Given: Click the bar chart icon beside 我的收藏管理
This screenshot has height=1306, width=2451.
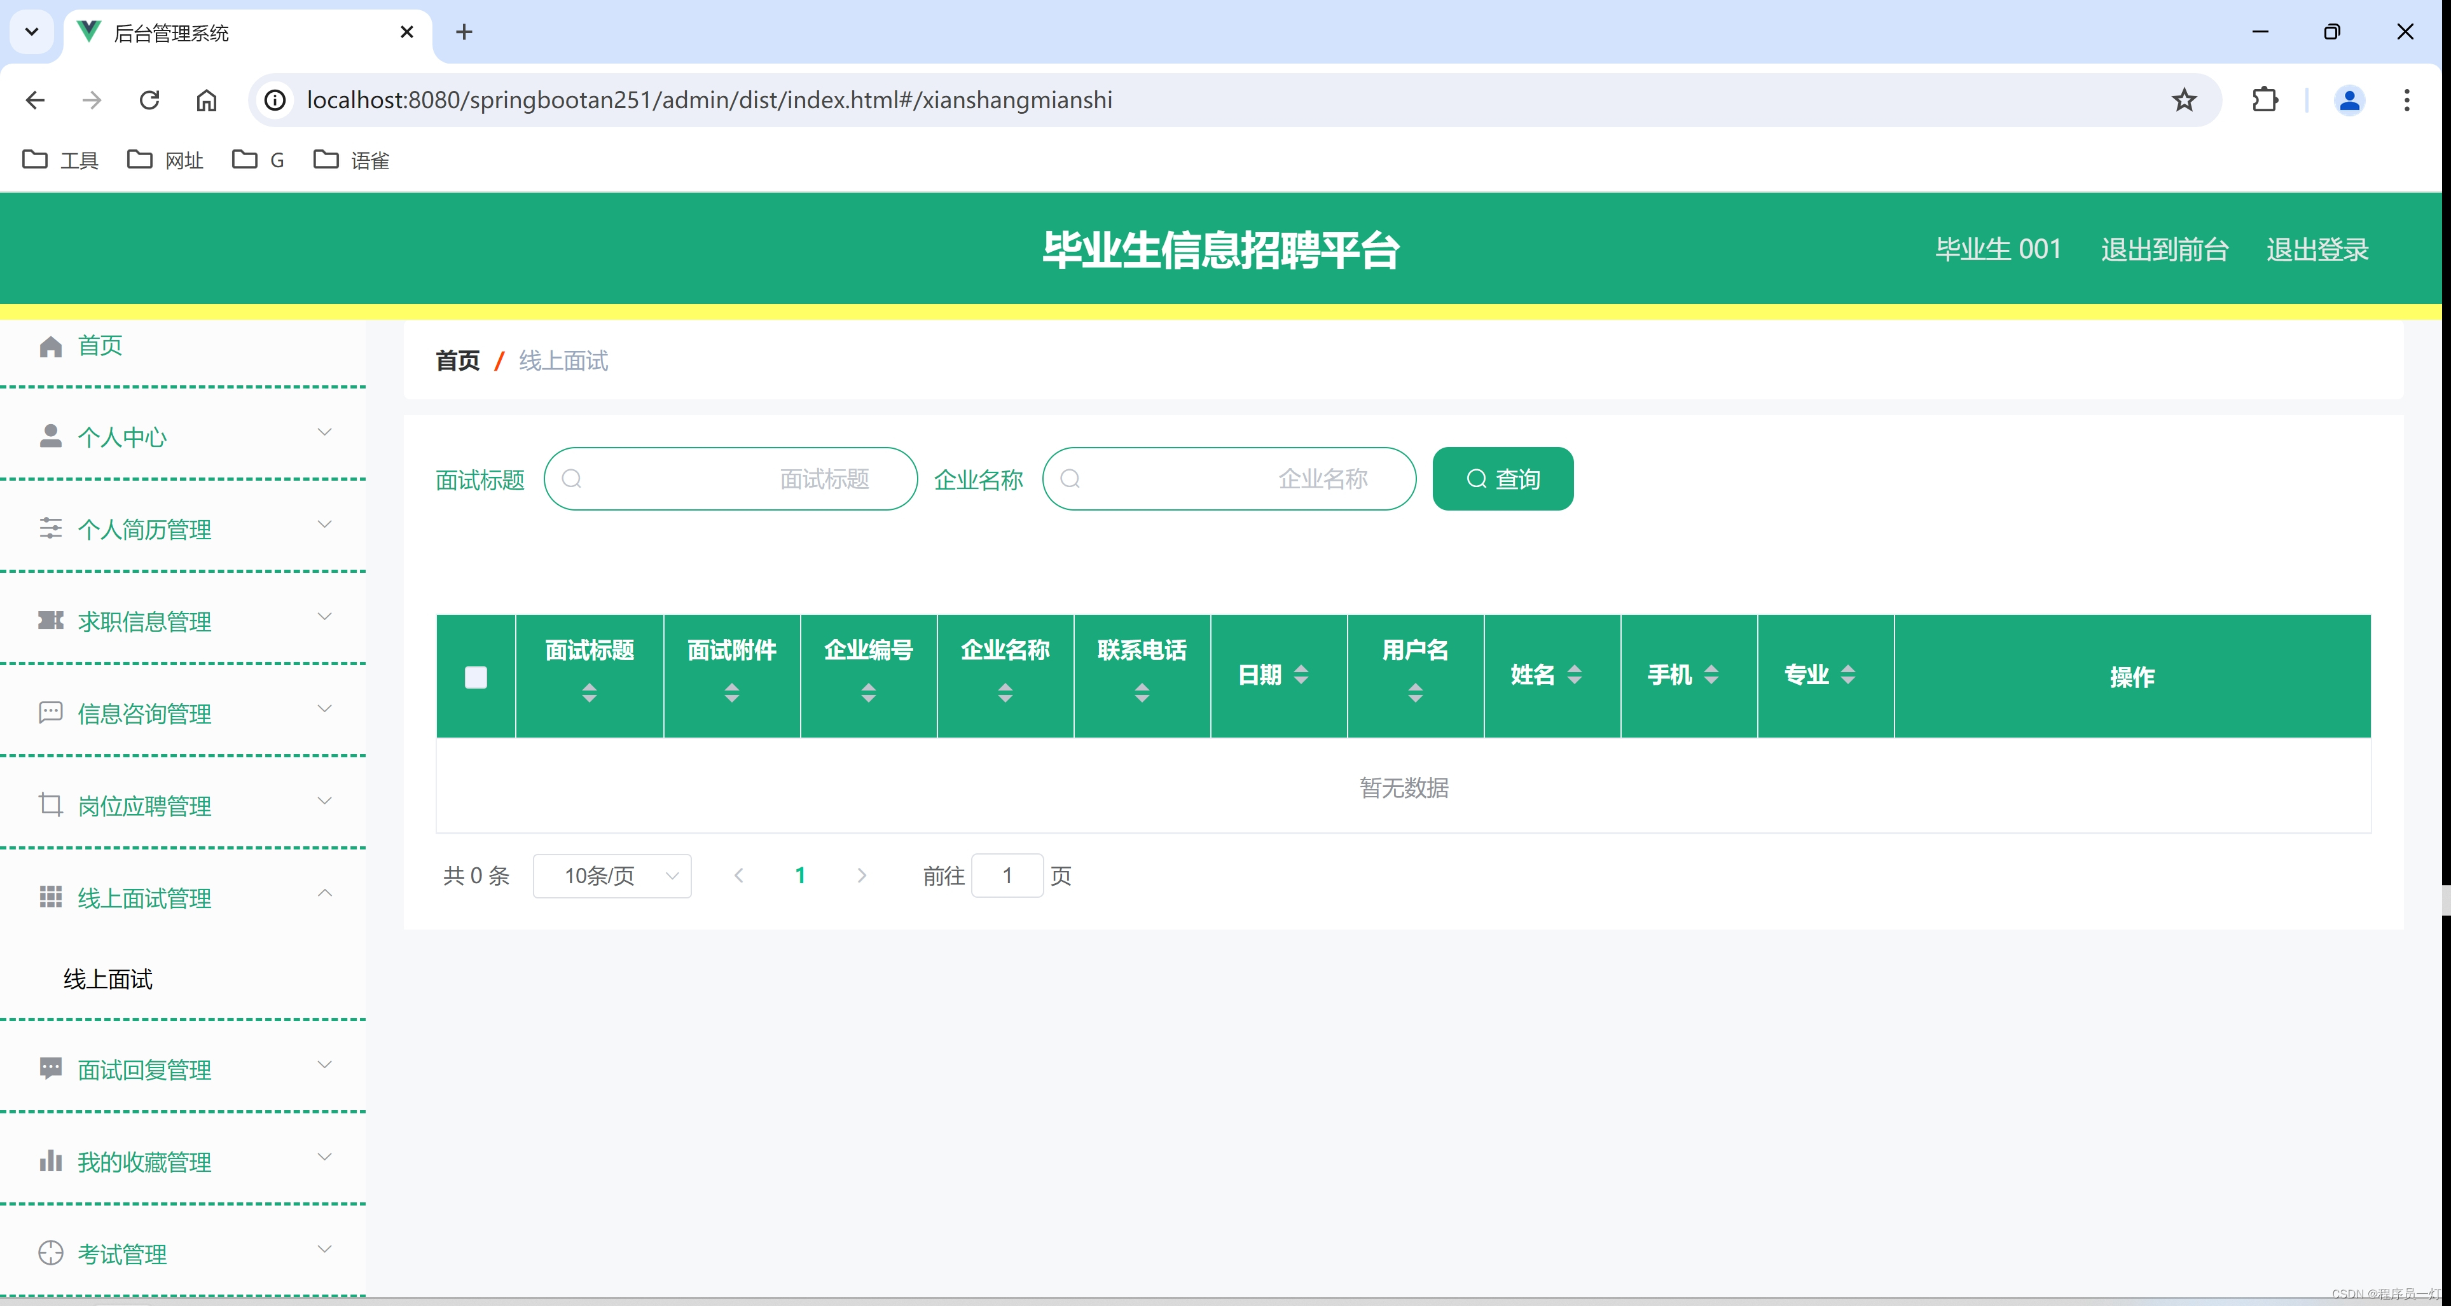Looking at the screenshot, I should [50, 1160].
